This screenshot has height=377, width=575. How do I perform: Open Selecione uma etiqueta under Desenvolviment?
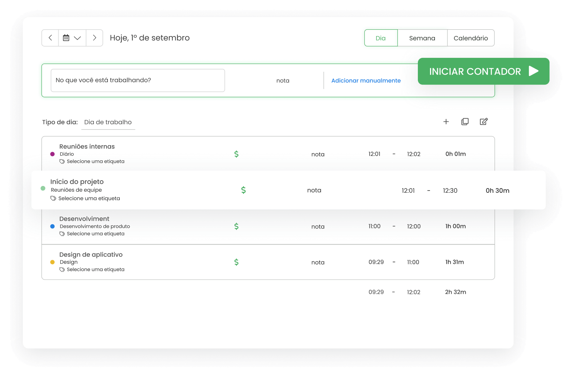pos(95,234)
